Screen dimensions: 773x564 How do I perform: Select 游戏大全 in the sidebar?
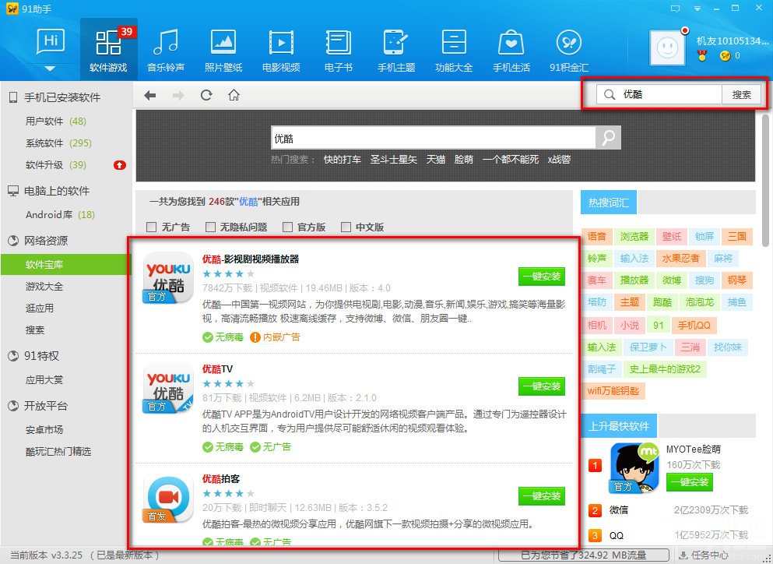click(45, 285)
